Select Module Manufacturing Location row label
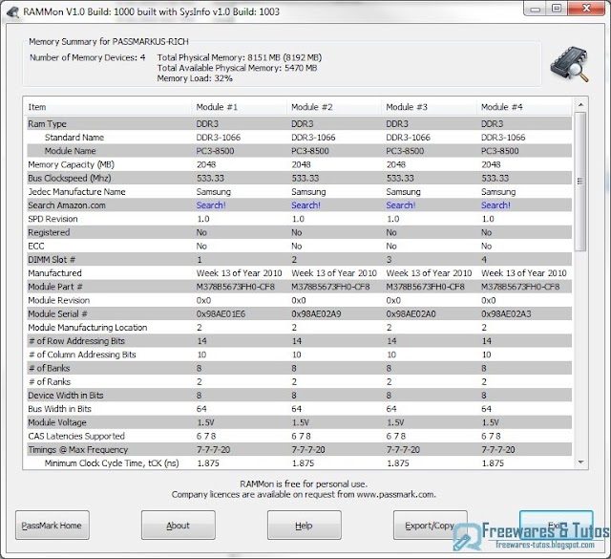The image size is (611, 559). (x=88, y=328)
